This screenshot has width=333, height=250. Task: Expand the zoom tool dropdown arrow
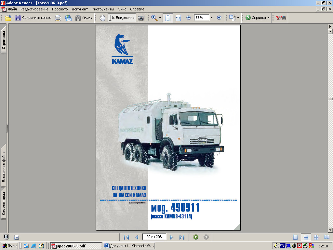(160, 18)
